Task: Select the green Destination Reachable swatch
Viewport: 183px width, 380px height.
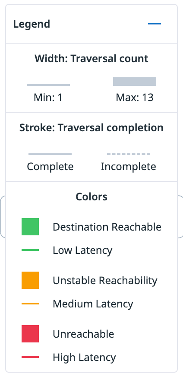Action: pos(30,227)
